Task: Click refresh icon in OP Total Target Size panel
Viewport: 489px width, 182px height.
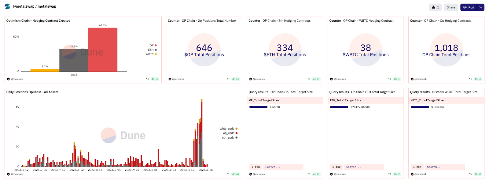Action: click(x=309, y=174)
